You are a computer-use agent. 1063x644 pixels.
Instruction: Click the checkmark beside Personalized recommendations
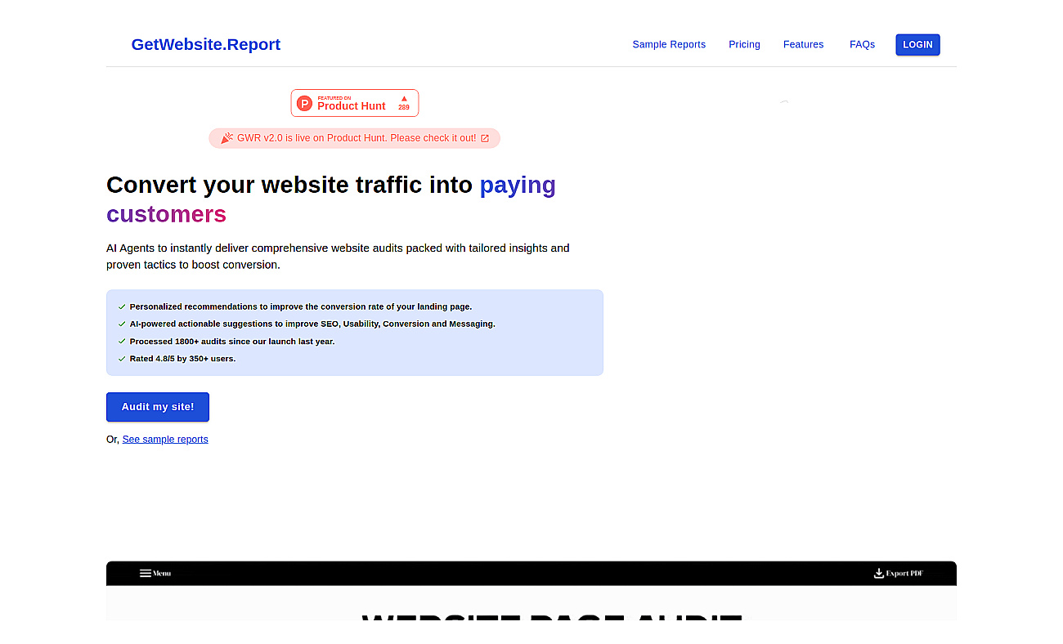[x=122, y=307]
